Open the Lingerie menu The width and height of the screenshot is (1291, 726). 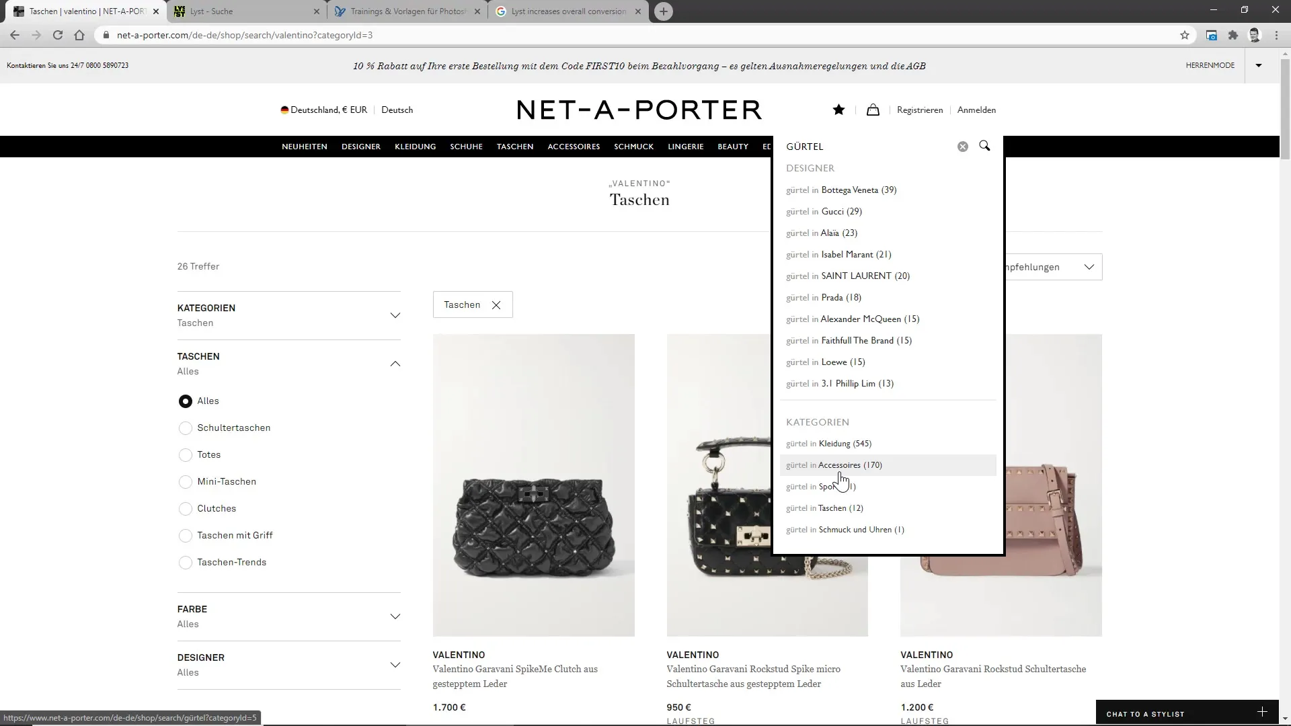[686, 147]
